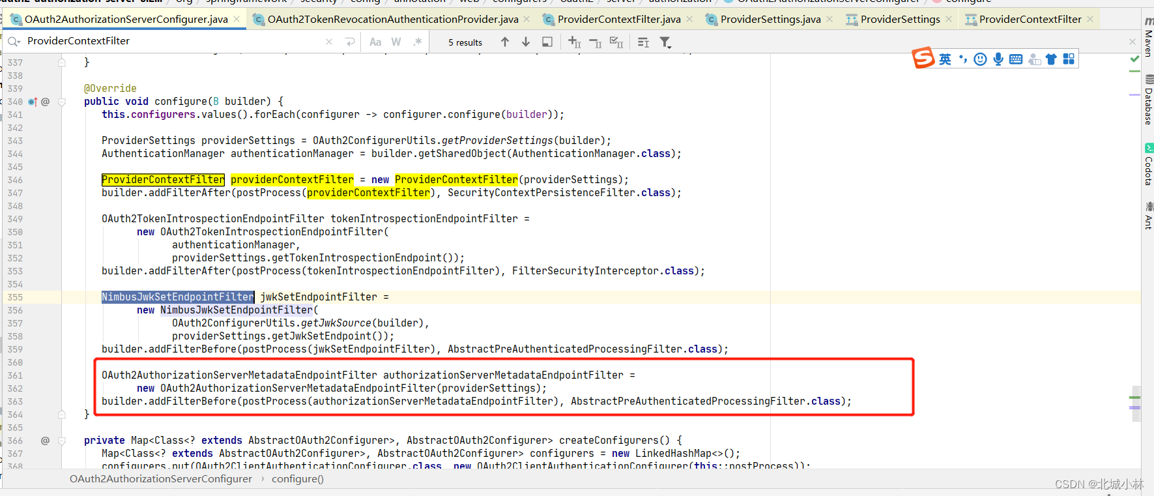Click the @ gutter icon on line 340
Screen dimensions: 1154x496
(45, 102)
